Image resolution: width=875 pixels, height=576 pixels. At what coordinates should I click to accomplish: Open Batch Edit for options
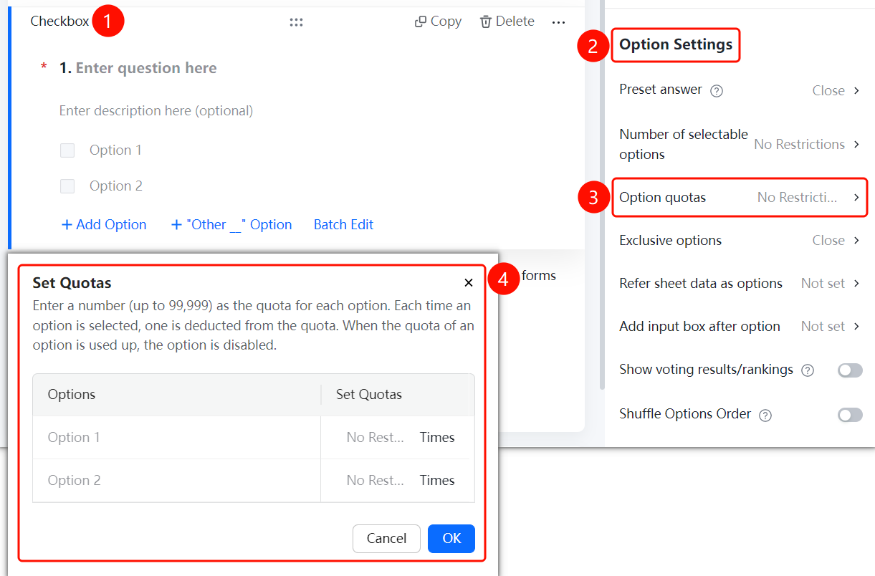343,225
